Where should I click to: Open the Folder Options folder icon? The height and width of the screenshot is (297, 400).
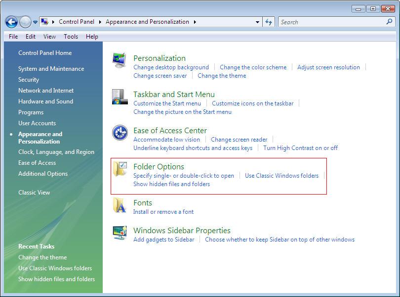pos(120,169)
